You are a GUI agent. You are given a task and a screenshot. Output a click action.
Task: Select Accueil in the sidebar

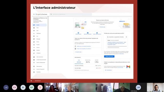pyautogui.click(x=39, y=25)
